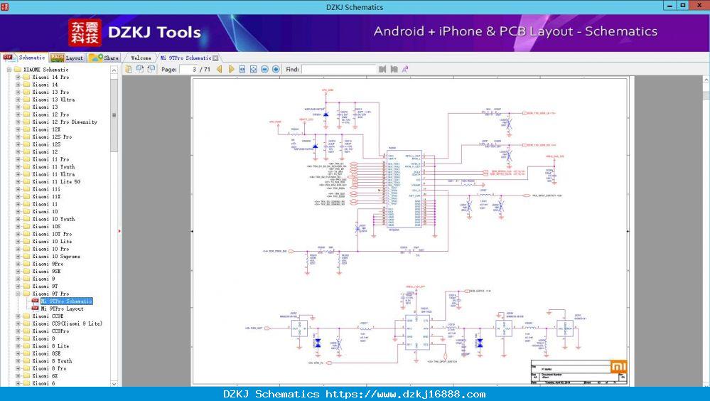Collapse the Xiaomi 9T Pro folder
Image resolution: width=710 pixels, height=401 pixels.
tap(18, 294)
